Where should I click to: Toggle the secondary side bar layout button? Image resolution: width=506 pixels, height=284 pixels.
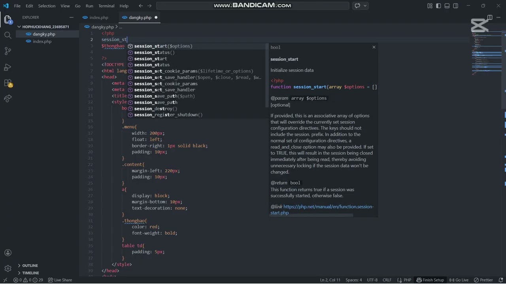pyautogui.click(x=456, y=6)
